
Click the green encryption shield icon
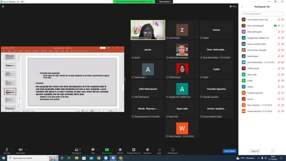click(3, 6)
